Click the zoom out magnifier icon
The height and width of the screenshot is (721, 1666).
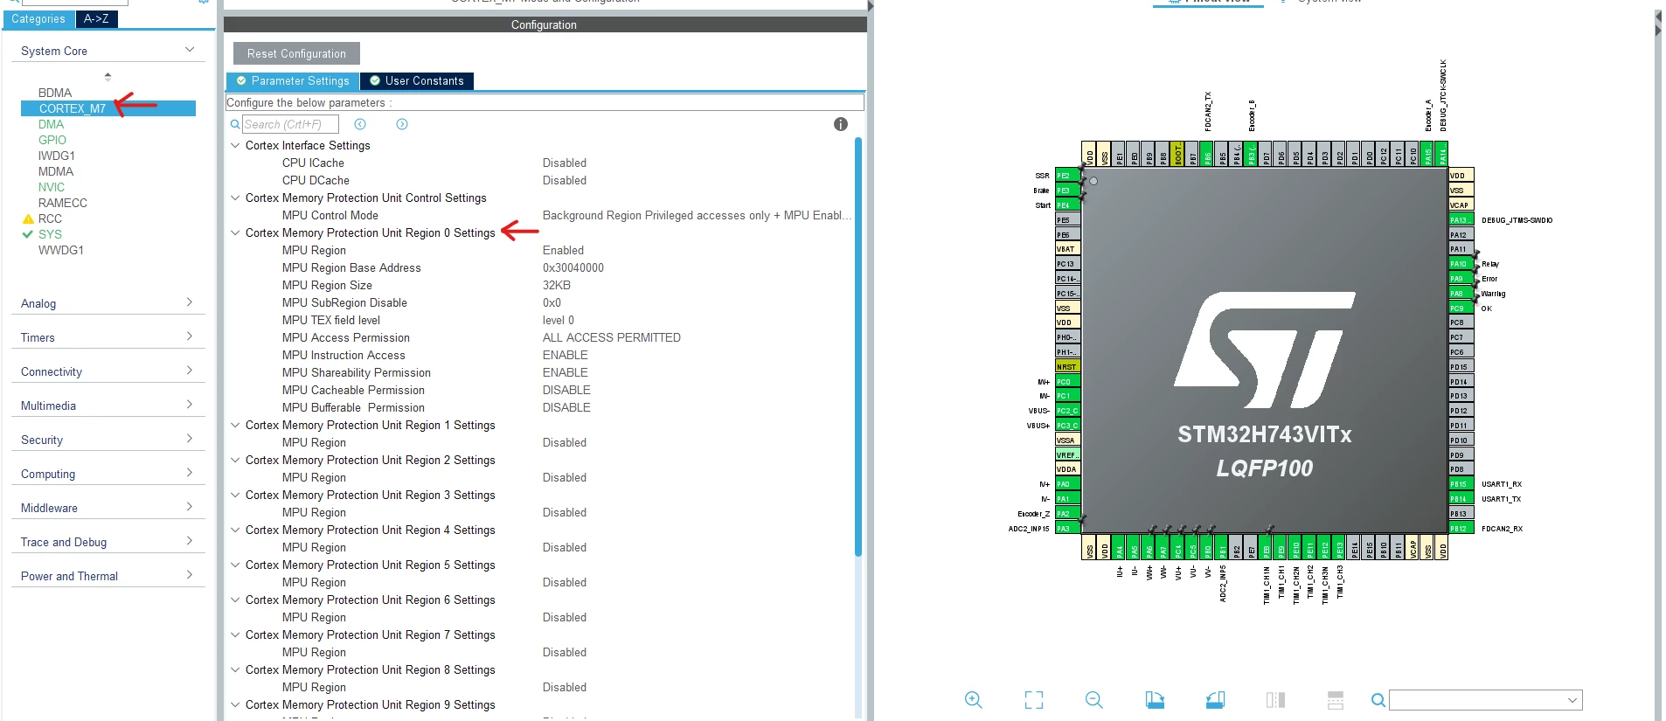coord(1094,700)
